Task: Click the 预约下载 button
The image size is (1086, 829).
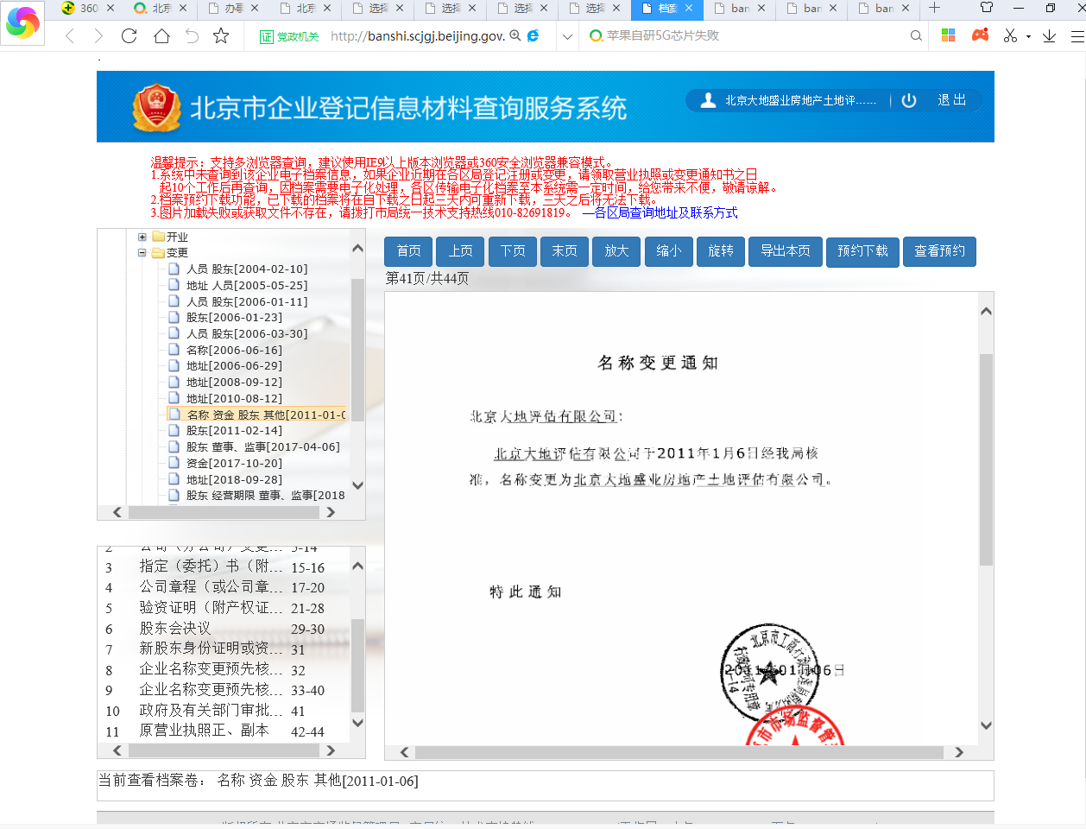Action: tap(862, 251)
